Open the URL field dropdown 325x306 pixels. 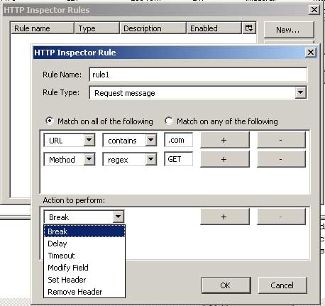point(89,140)
